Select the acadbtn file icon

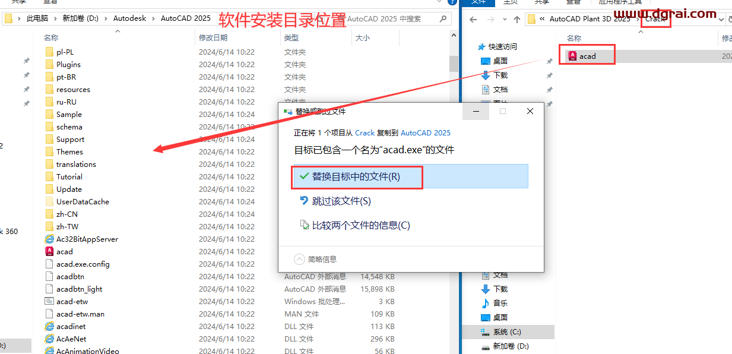[x=49, y=277]
